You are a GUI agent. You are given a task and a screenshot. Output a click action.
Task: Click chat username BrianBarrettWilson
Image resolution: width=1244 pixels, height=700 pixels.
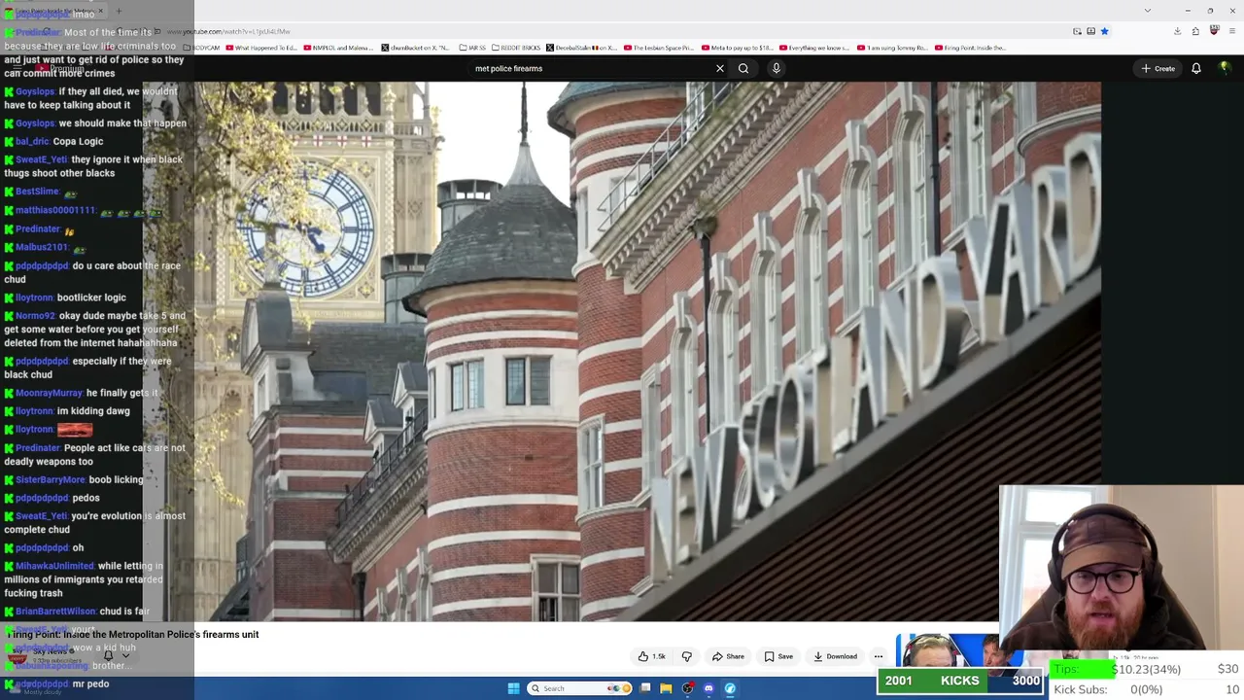pos(55,612)
